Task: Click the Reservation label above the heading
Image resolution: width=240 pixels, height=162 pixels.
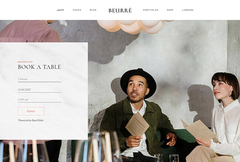Action: pos(25,62)
